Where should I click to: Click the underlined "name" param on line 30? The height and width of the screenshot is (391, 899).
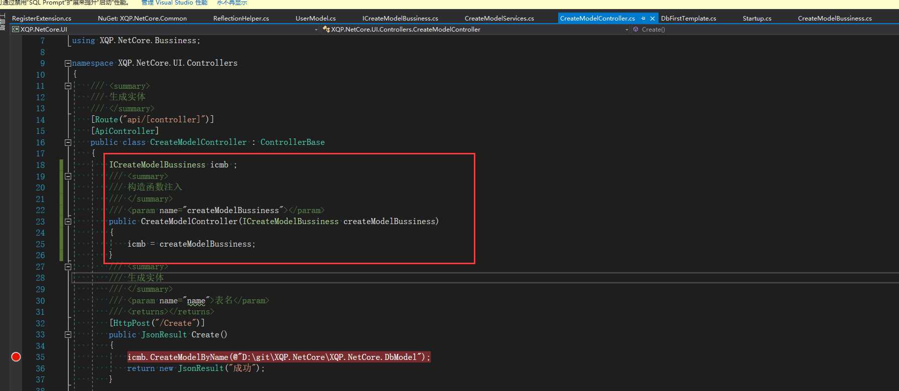click(196, 301)
